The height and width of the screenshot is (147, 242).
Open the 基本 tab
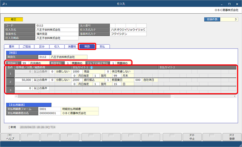(12, 47)
